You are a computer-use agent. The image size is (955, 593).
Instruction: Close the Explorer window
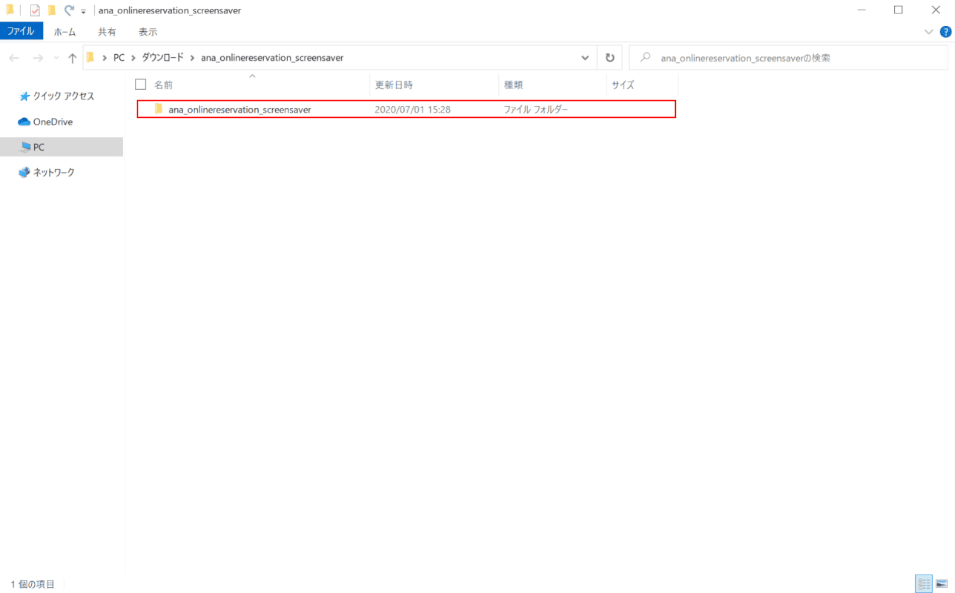936,10
